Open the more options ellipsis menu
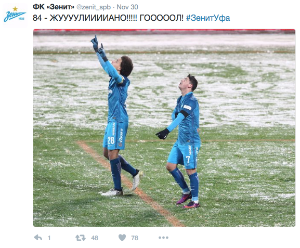300x248 pixels. coord(163,238)
